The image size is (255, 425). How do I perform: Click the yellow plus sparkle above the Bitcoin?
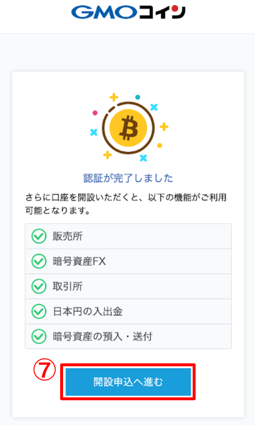pyautogui.click(x=114, y=97)
